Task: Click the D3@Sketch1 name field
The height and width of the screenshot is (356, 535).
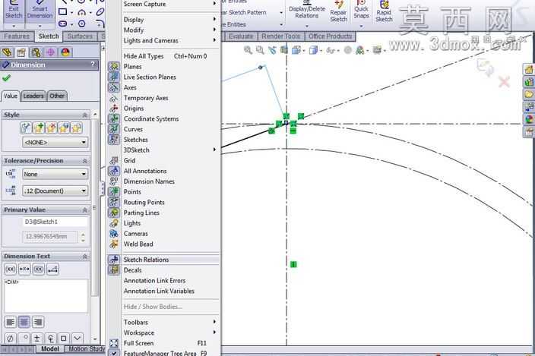Action: click(55, 222)
